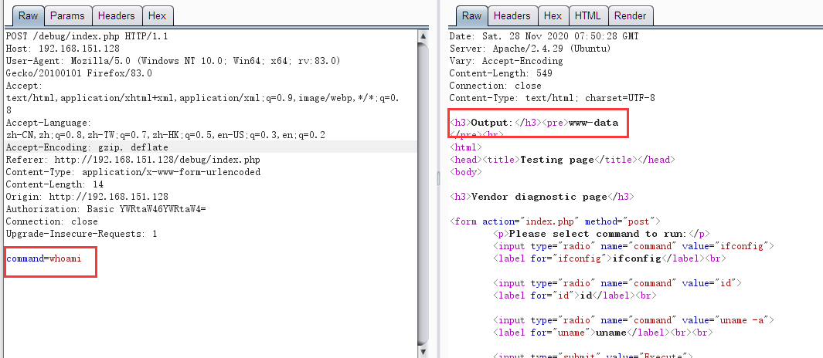Click the input line with value="uname -a"
This screenshot has width=823, height=358.
tap(634, 319)
